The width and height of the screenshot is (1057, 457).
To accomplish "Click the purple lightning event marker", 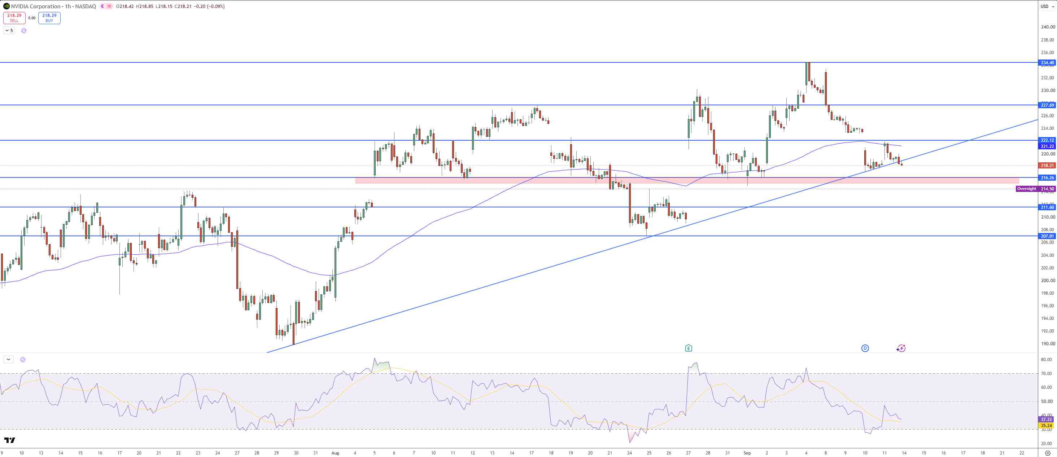I will pyautogui.click(x=901, y=348).
